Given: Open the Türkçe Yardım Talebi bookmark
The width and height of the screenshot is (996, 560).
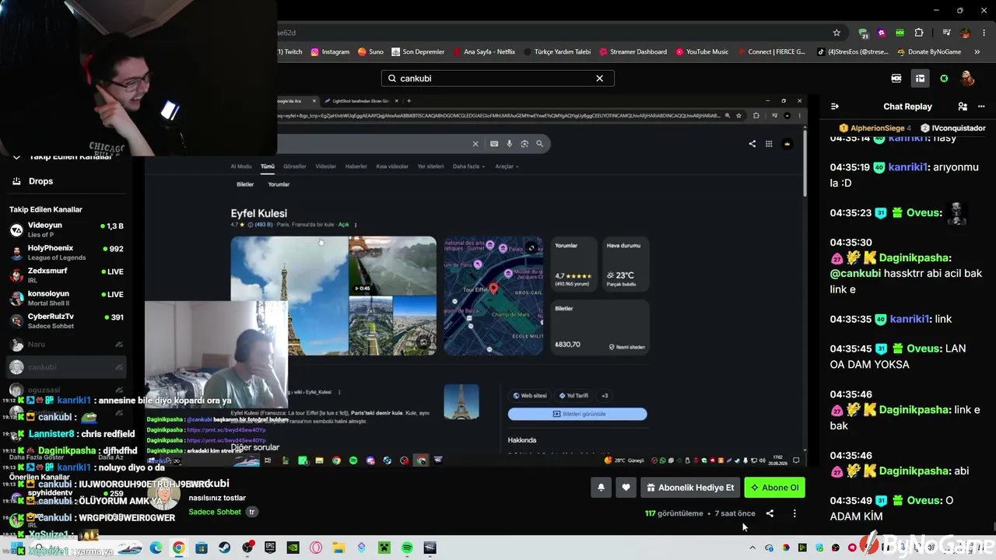Looking at the screenshot, I should coord(557,52).
